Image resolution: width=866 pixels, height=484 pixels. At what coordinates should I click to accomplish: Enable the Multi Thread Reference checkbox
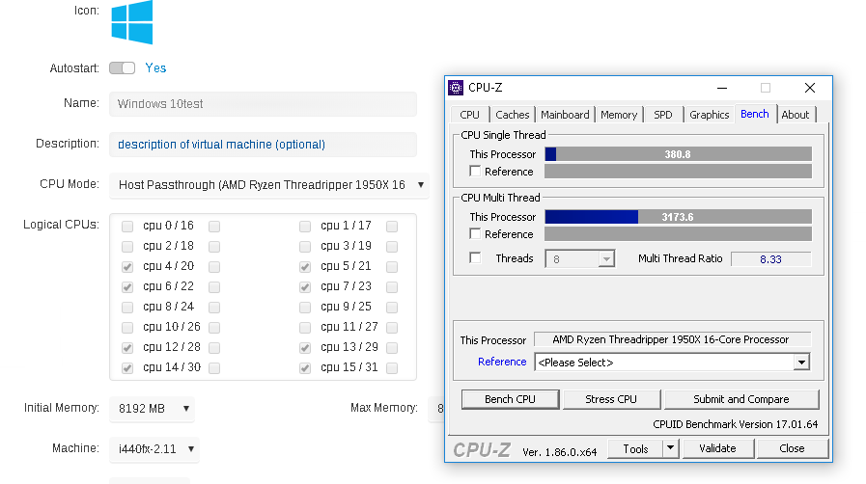click(475, 233)
